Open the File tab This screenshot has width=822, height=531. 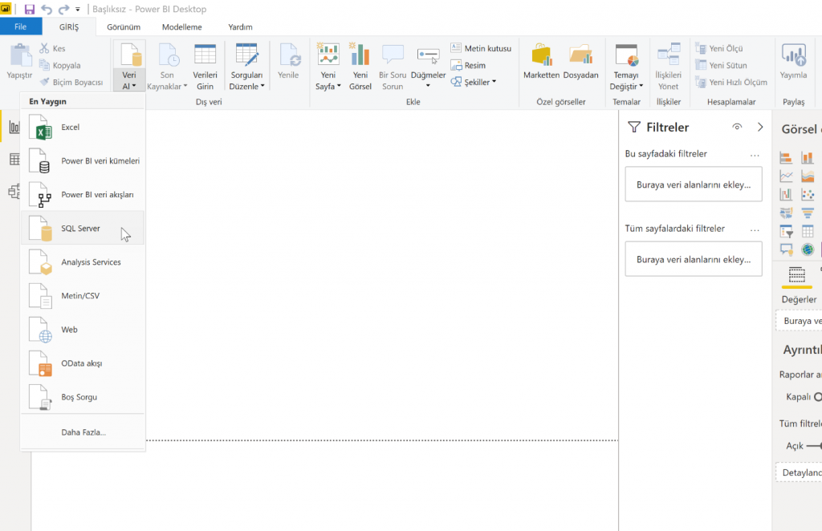click(x=20, y=26)
